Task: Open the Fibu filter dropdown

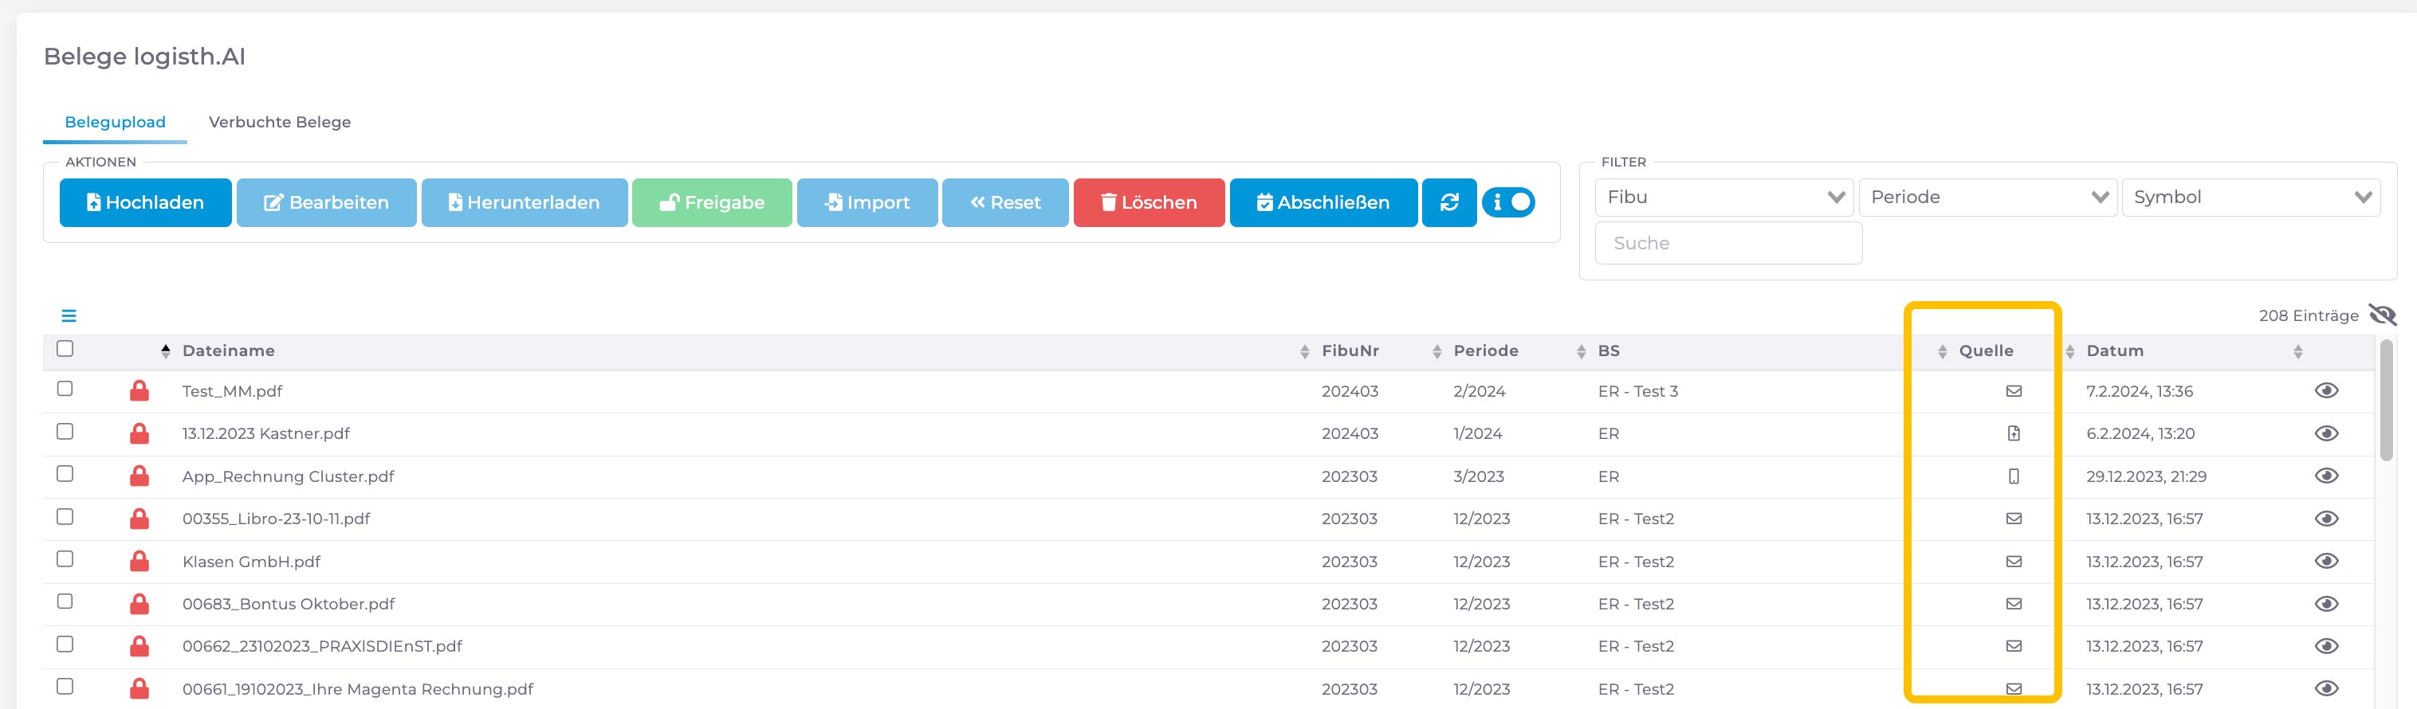Action: click(x=1723, y=198)
